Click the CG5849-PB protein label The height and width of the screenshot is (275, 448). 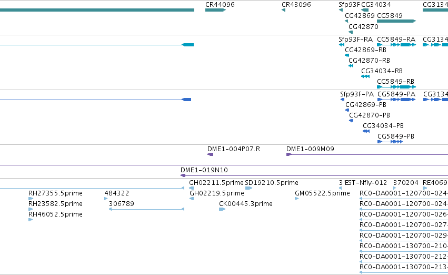pos(396,136)
